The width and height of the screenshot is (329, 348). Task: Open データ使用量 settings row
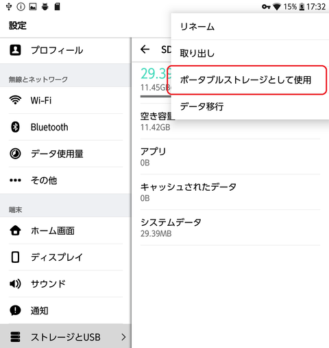pyautogui.click(x=66, y=154)
